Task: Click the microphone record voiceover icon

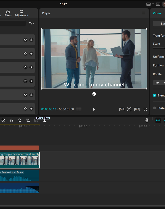Action: pos(147,120)
